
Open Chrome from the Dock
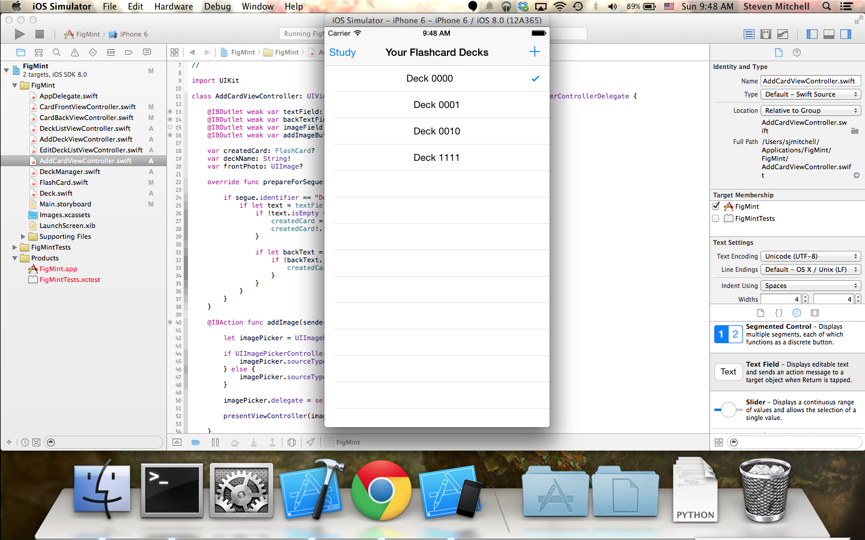381,490
